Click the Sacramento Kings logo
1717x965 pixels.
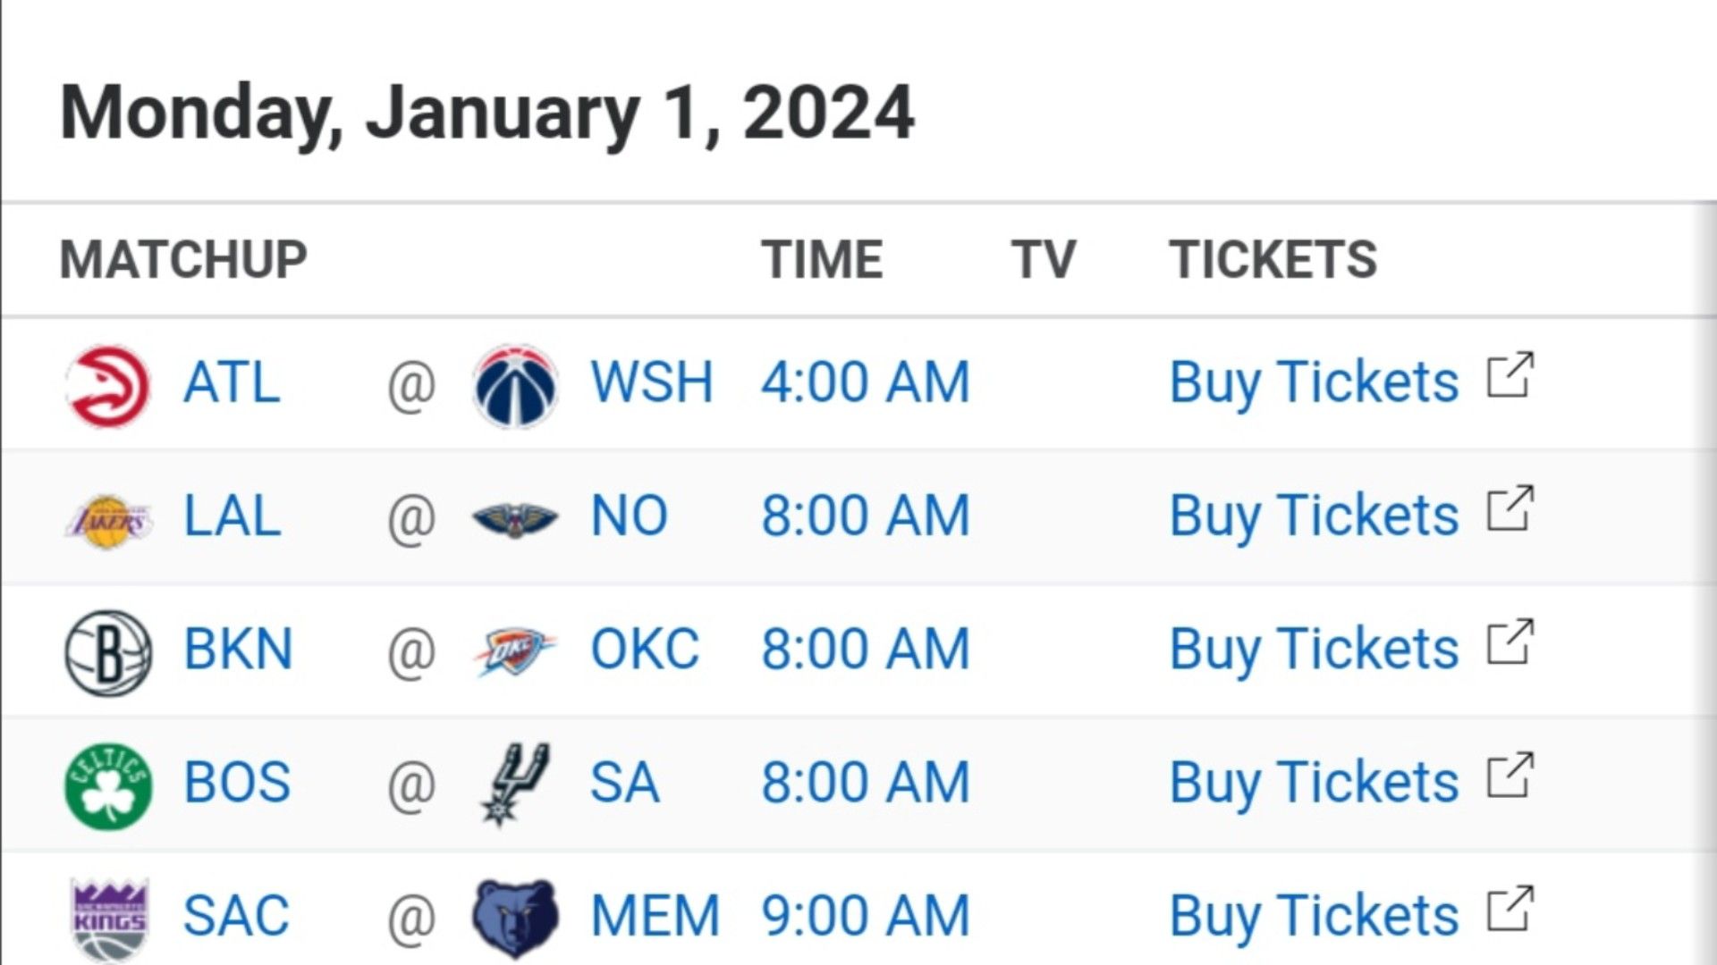click(109, 920)
